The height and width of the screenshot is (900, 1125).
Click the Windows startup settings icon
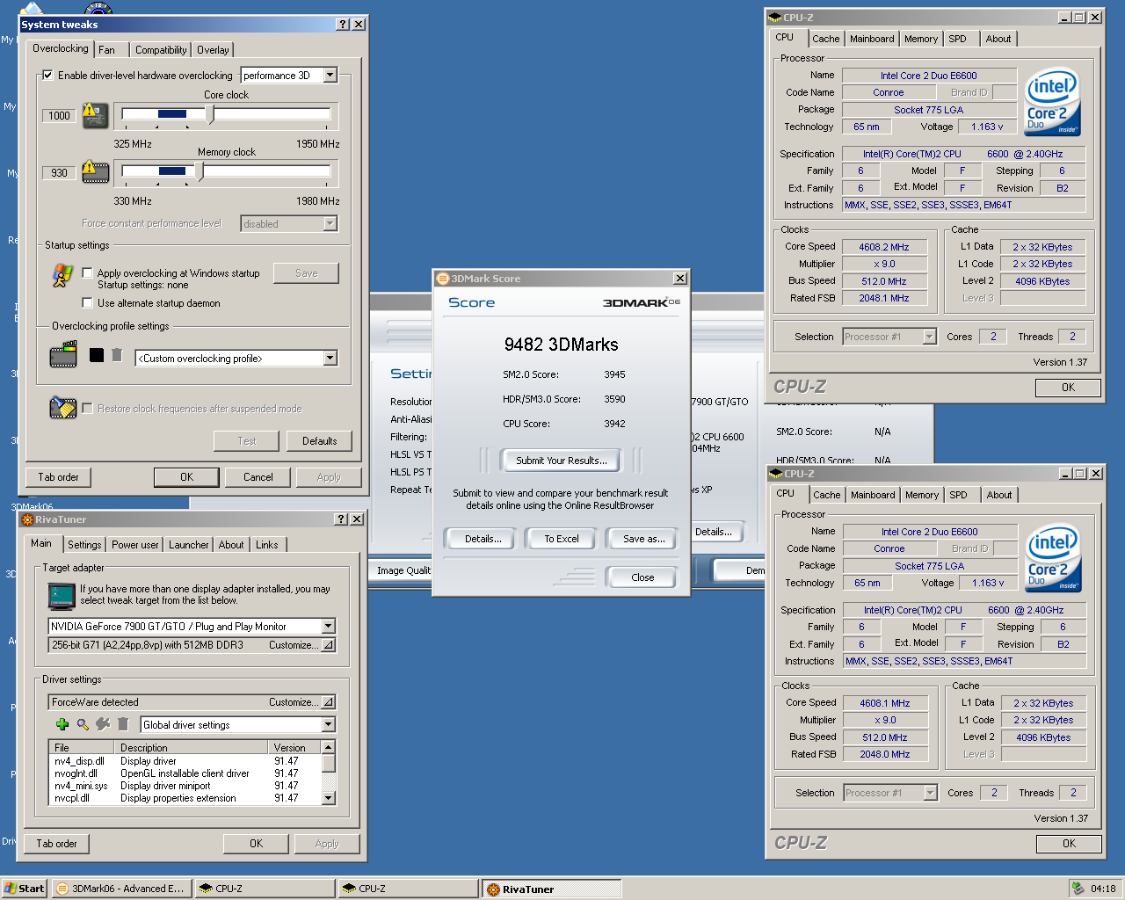coord(62,276)
